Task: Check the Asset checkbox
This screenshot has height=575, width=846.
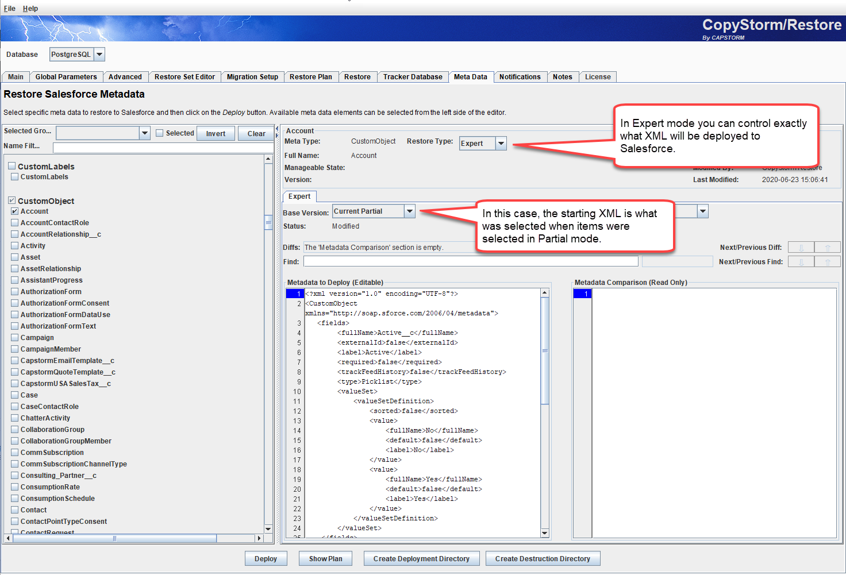Action: click(x=15, y=257)
